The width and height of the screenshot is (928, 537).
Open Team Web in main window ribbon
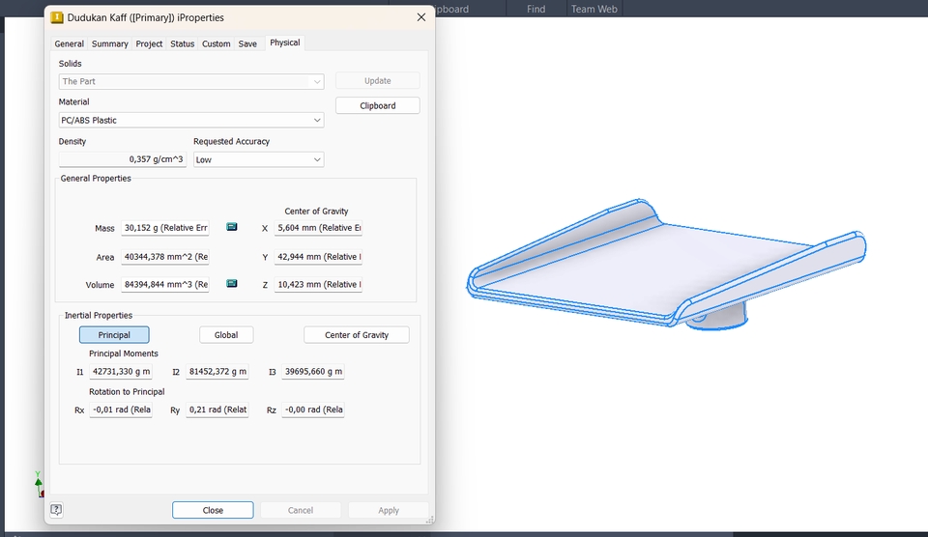click(x=594, y=9)
